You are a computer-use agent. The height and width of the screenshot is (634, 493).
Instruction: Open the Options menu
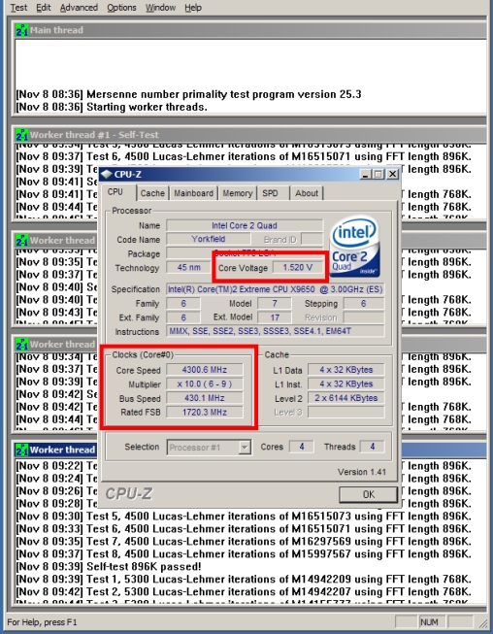point(121,7)
